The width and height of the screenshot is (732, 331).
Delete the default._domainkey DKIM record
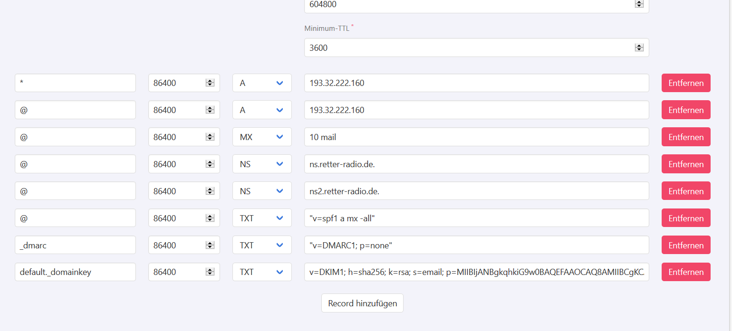click(x=685, y=272)
